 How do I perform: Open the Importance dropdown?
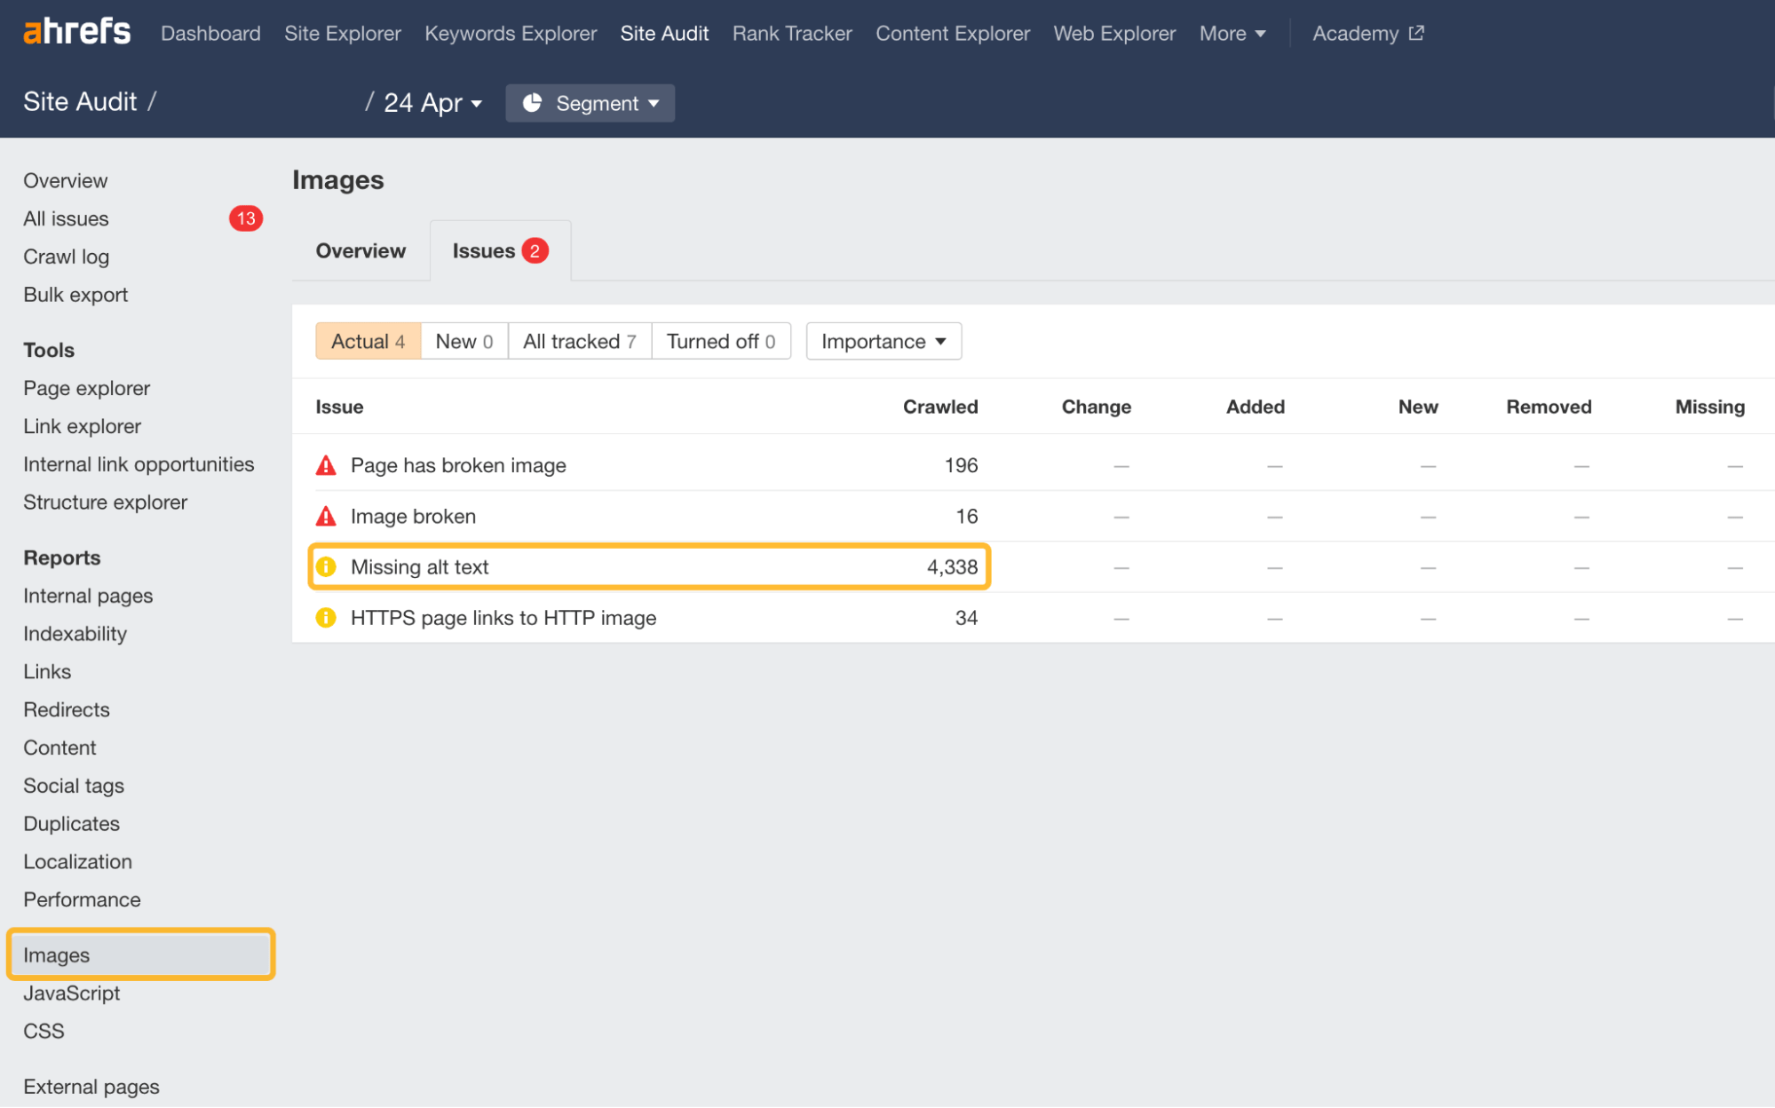(x=882, y=341)
